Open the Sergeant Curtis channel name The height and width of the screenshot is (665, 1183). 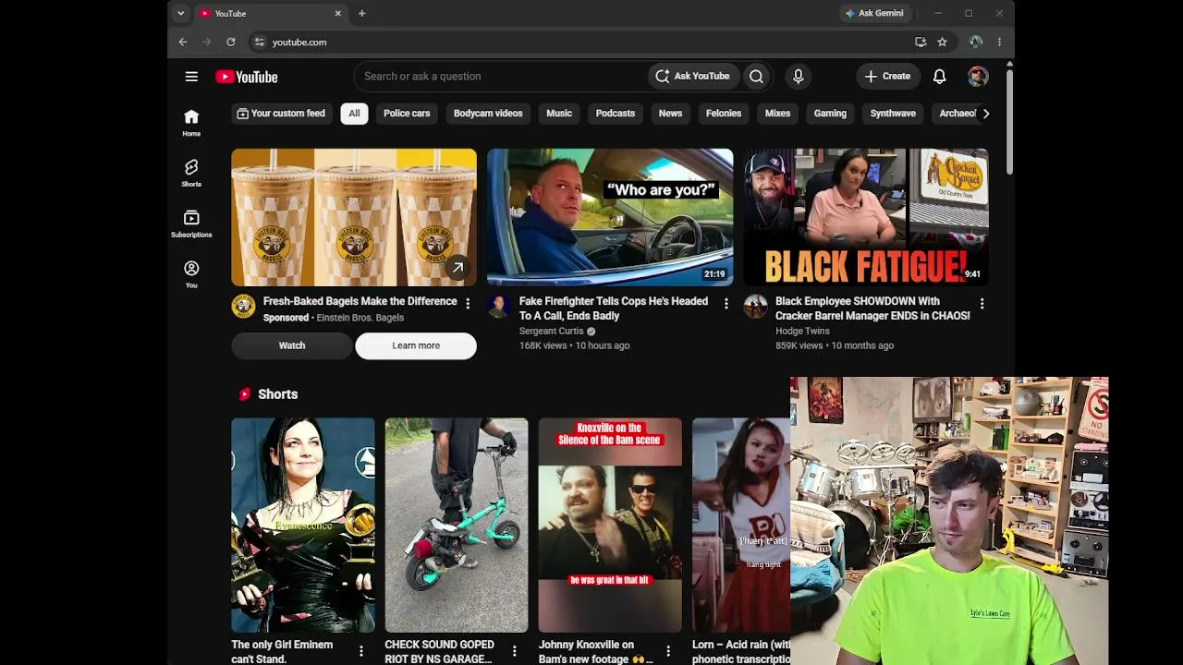pyautogui.click(x=552, y=332)
